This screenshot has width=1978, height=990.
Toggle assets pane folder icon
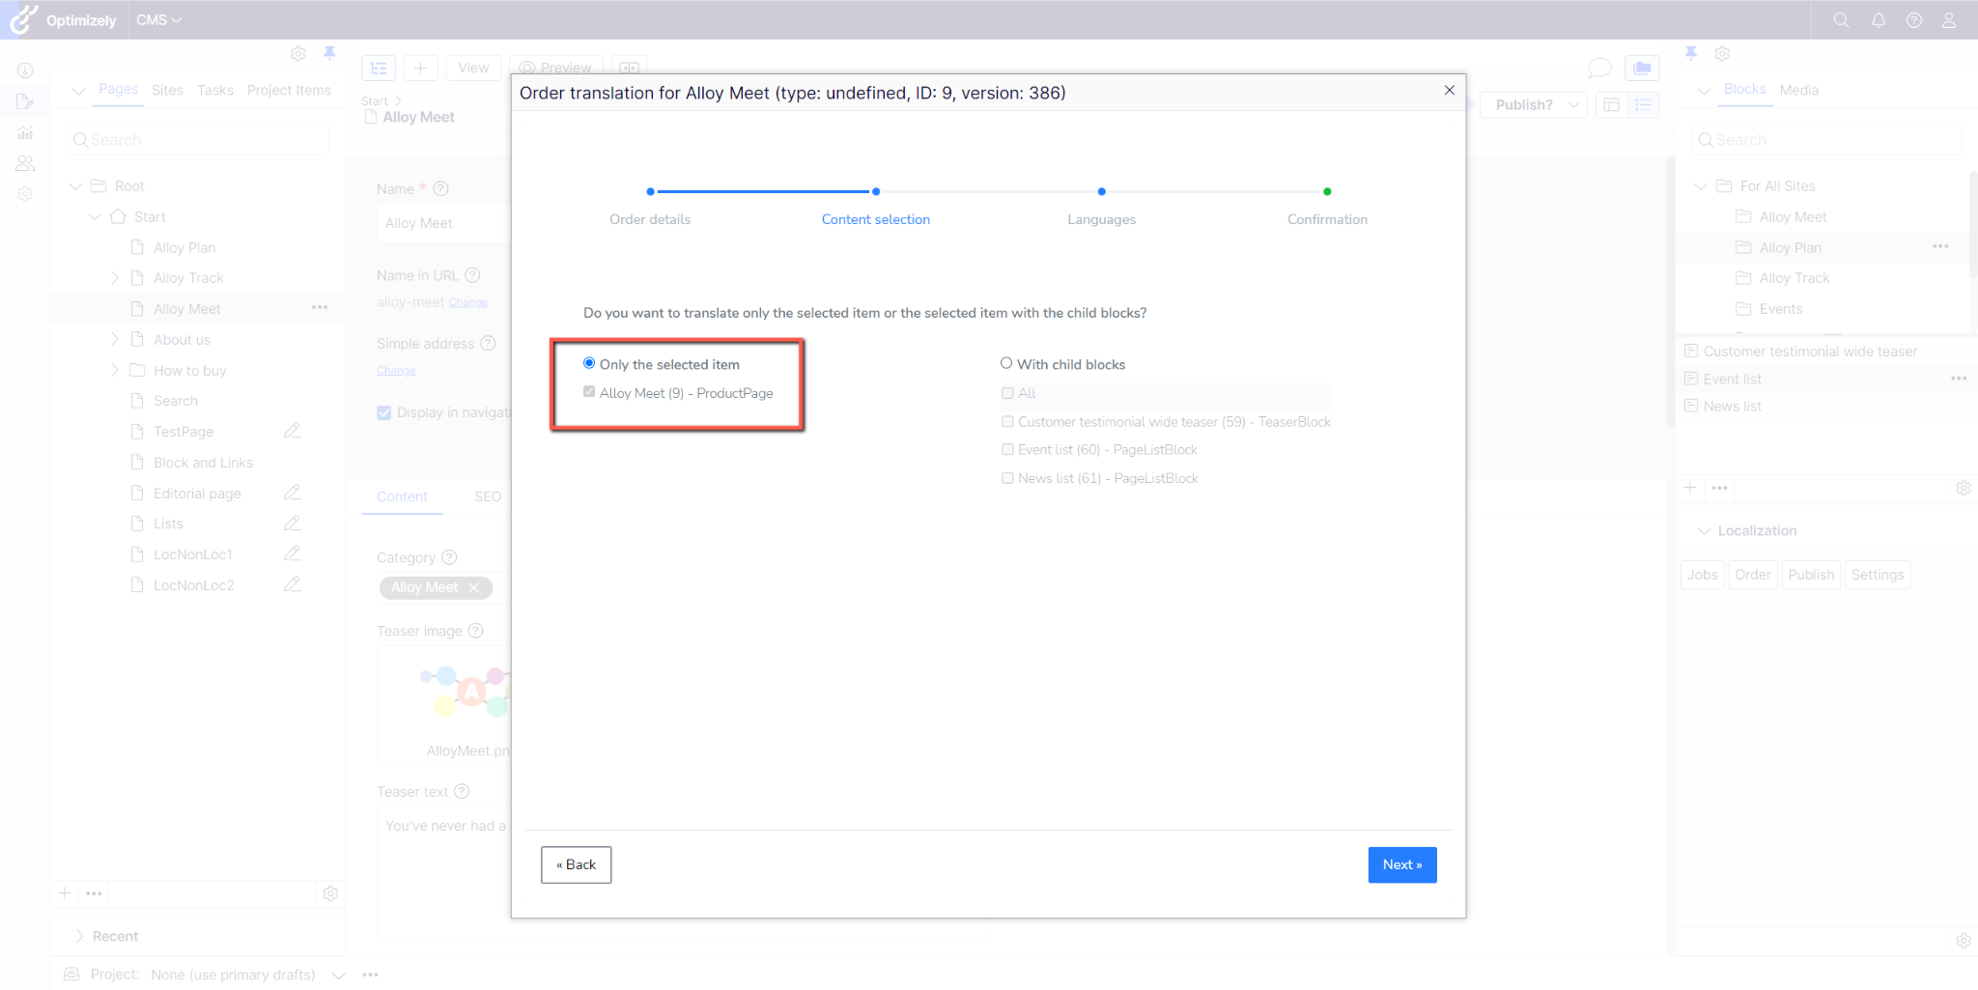tap(1642, 69)
